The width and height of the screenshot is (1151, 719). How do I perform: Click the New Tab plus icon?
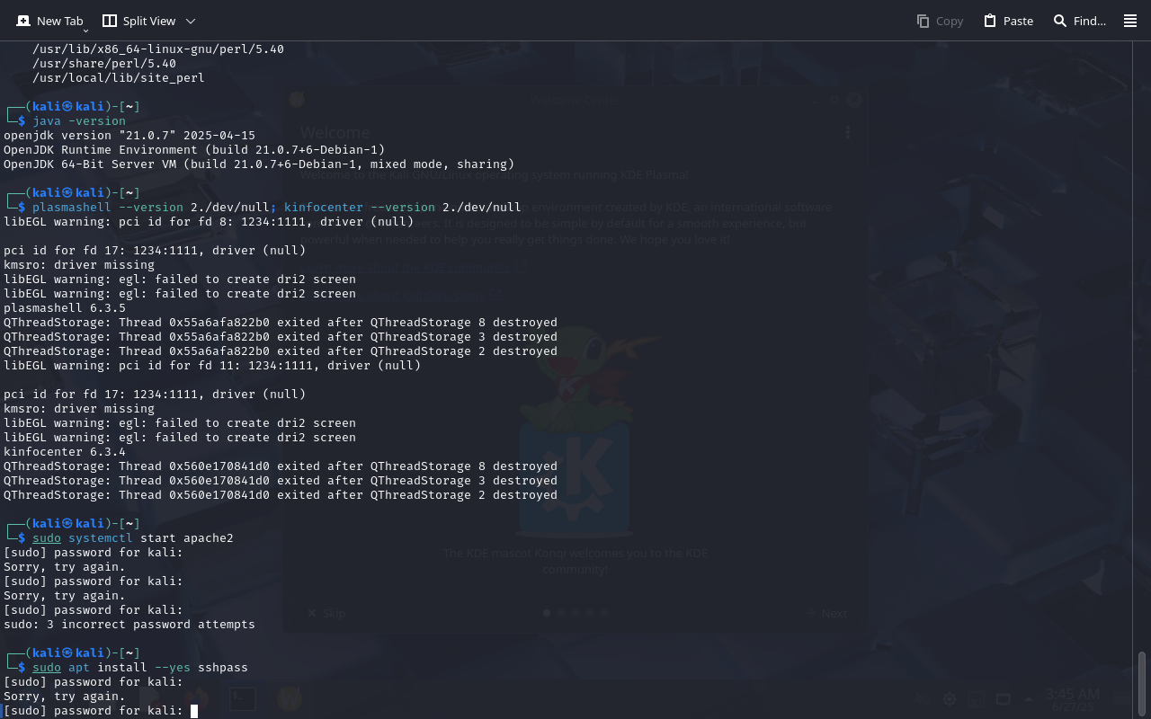pos(23,21)
